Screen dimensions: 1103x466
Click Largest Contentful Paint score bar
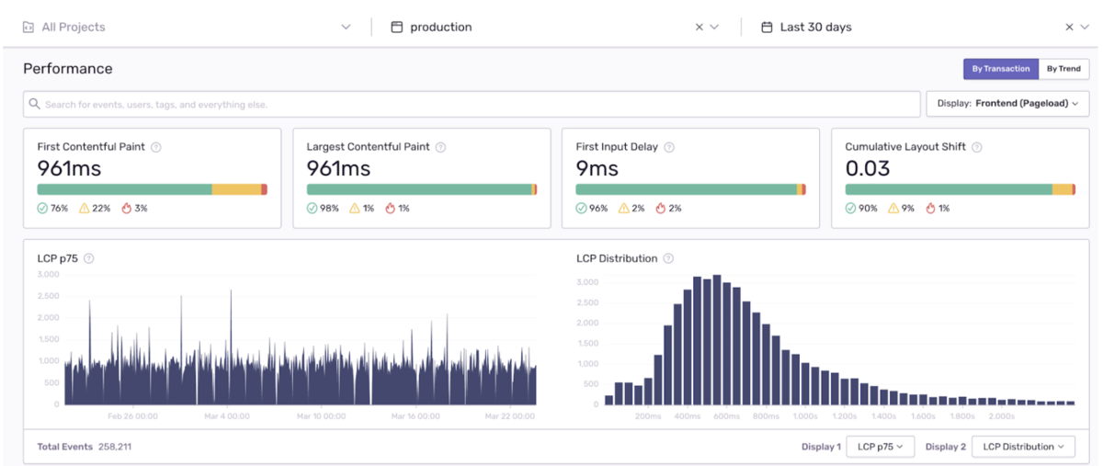click(421, 189)
